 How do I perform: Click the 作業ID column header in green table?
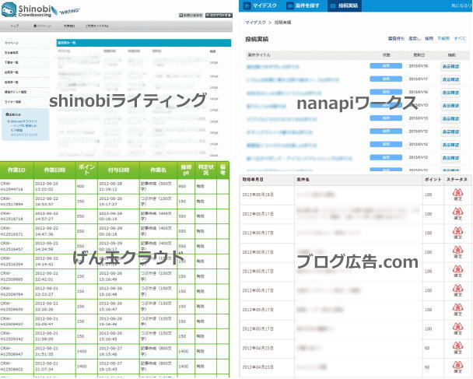point(16,170)
